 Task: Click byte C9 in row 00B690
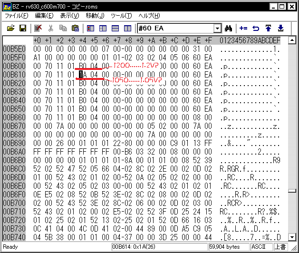tap(174, 143)
